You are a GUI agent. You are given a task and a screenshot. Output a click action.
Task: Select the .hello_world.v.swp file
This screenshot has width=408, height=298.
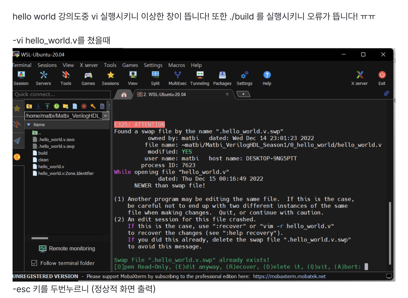54,146
